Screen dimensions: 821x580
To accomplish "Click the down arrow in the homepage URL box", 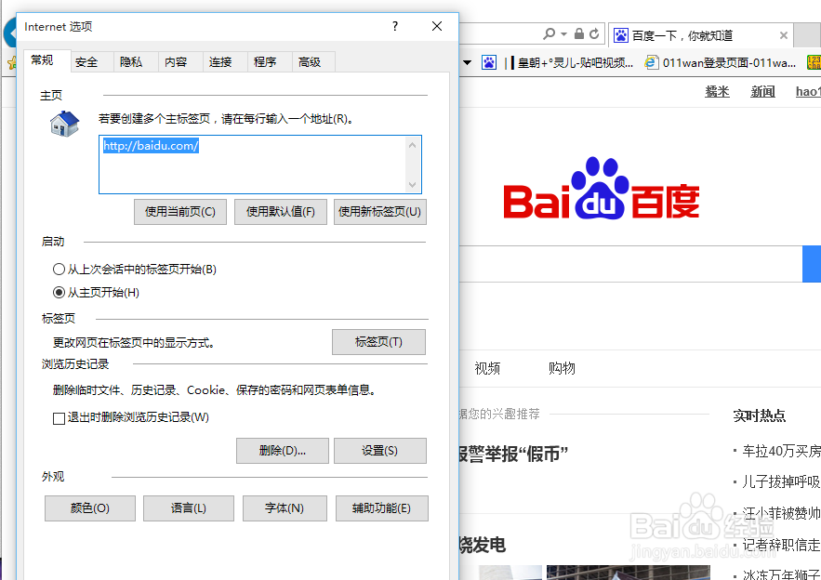I will tap(412, 184).
